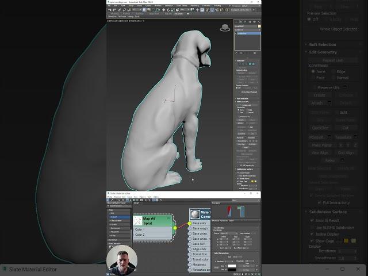
Task: Toggle Use NURMS Subdivision checkbox
Action: (238, 176)
